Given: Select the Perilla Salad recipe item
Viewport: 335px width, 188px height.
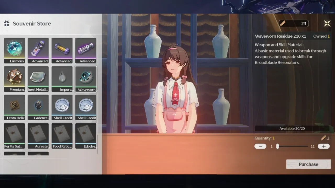Looking at the screenshot, I should (14, 136).
